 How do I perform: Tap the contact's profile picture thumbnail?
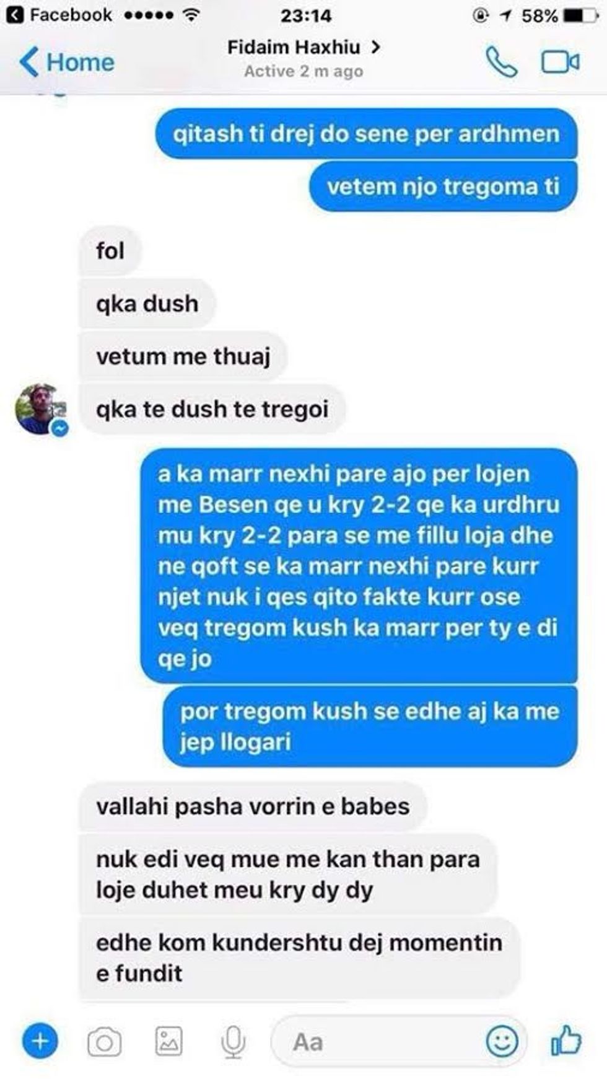click(x=39, y=409)
